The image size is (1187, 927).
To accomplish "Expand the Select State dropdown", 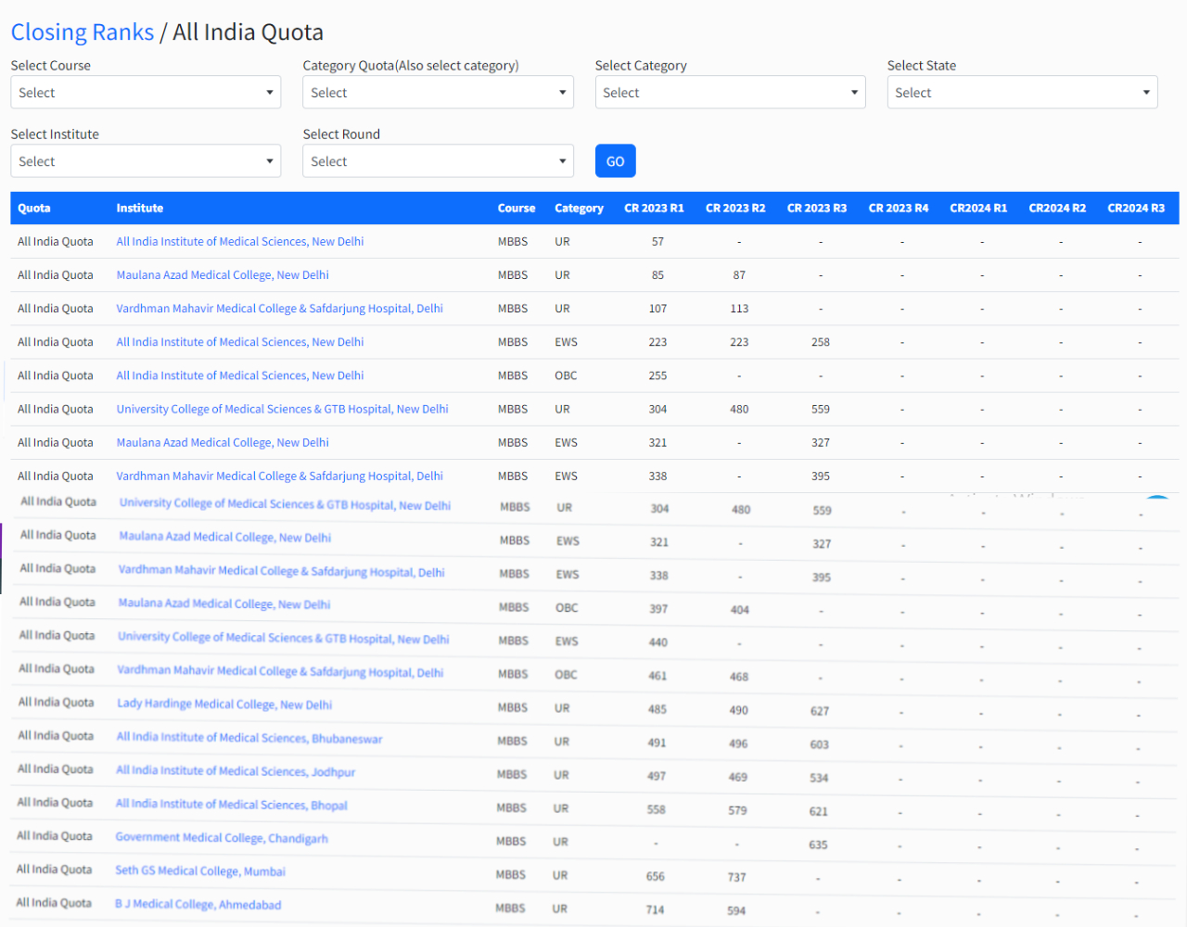I will coord(1022,93).
